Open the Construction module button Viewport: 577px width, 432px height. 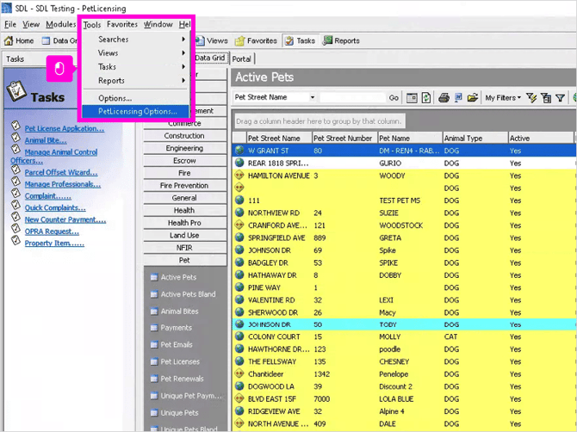[184, 136]
